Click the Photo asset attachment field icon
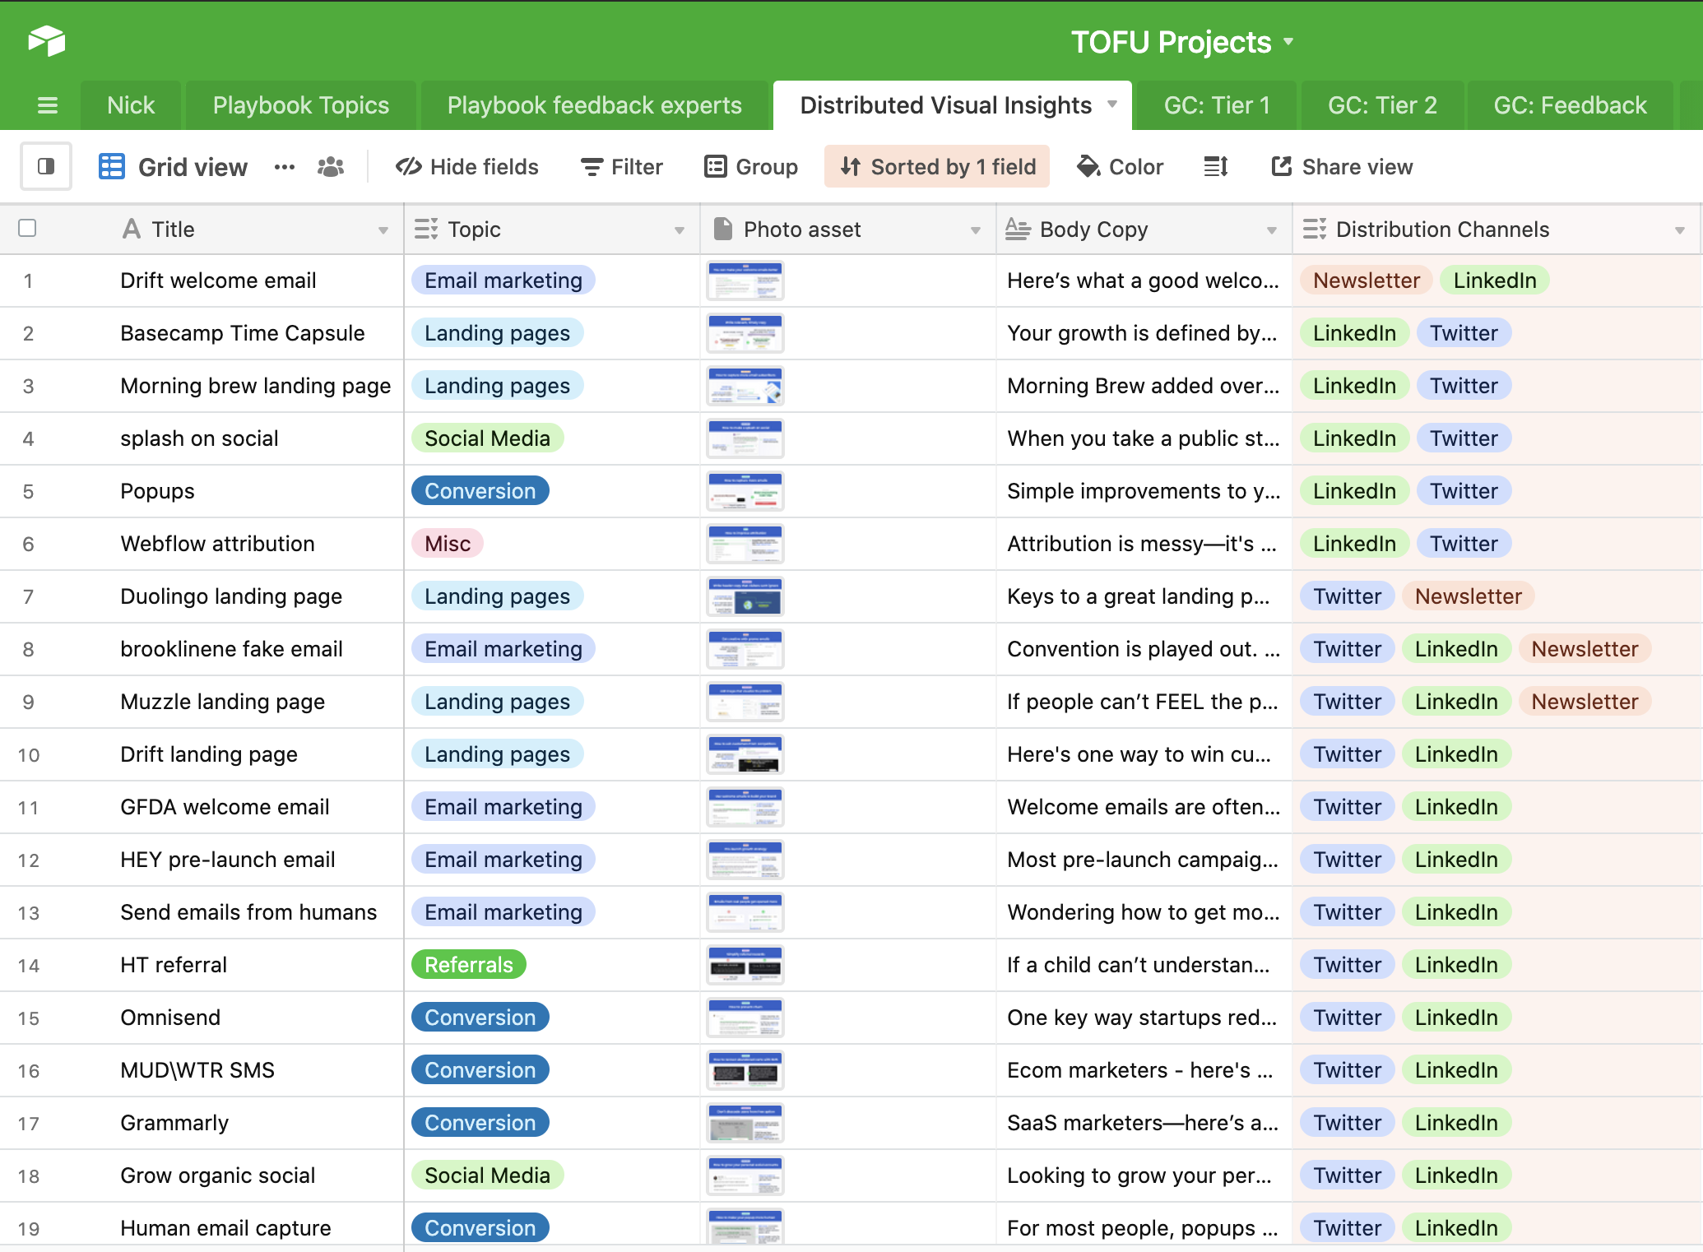This screenshot has height=1252, width=1703. [722, 229]
